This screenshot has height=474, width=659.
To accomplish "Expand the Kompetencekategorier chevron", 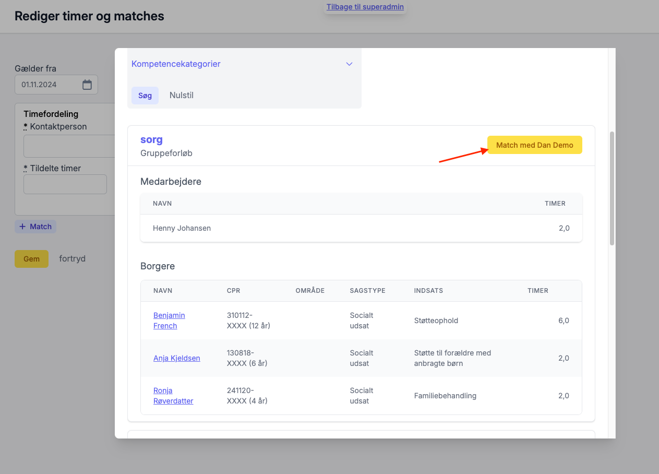I will coord(350,64).
